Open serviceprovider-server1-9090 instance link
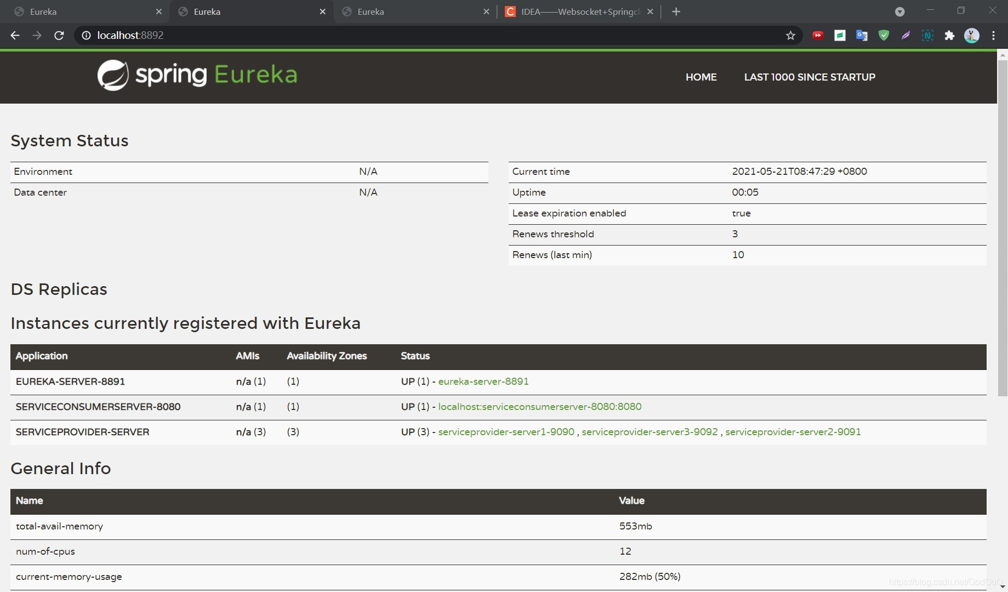1008x592 pixels. [506, 432]
